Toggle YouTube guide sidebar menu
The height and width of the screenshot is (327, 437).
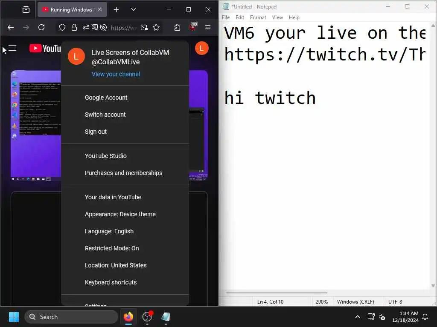pos(12,48)
